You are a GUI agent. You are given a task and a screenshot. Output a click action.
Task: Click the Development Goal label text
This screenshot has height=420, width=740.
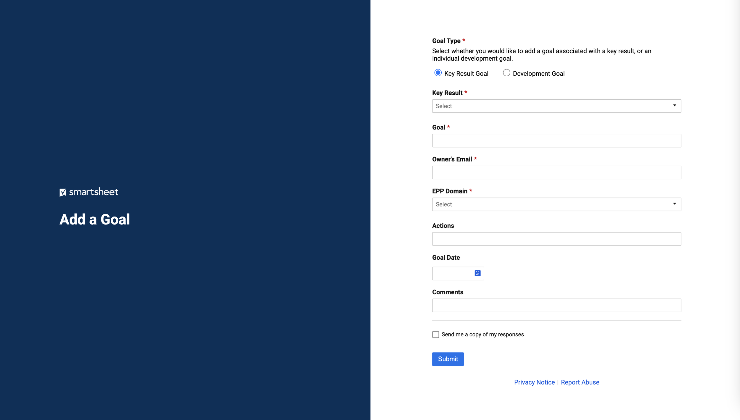pyautogui.click(x=538, y=74)
